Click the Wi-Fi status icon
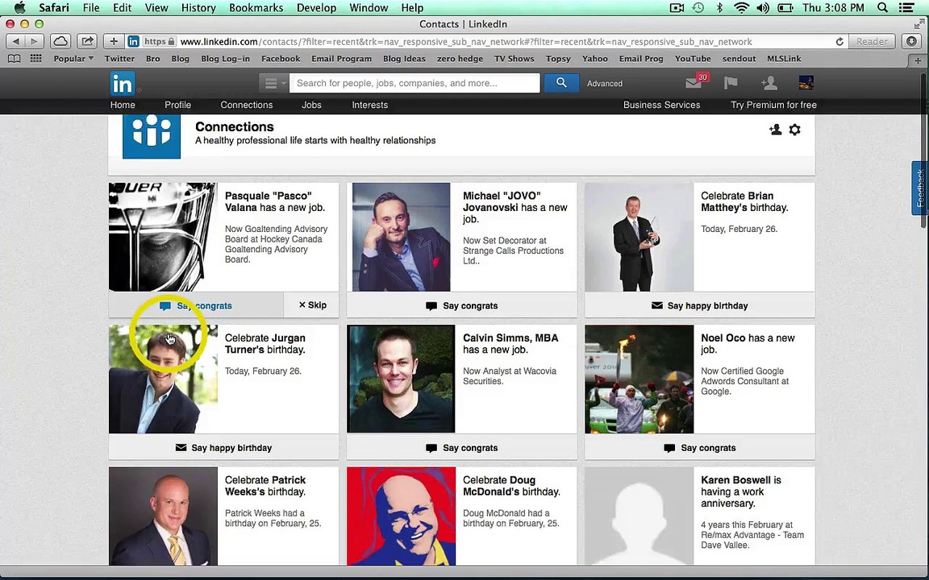Viewport: 929px width, 580px height. coord(741,8)
